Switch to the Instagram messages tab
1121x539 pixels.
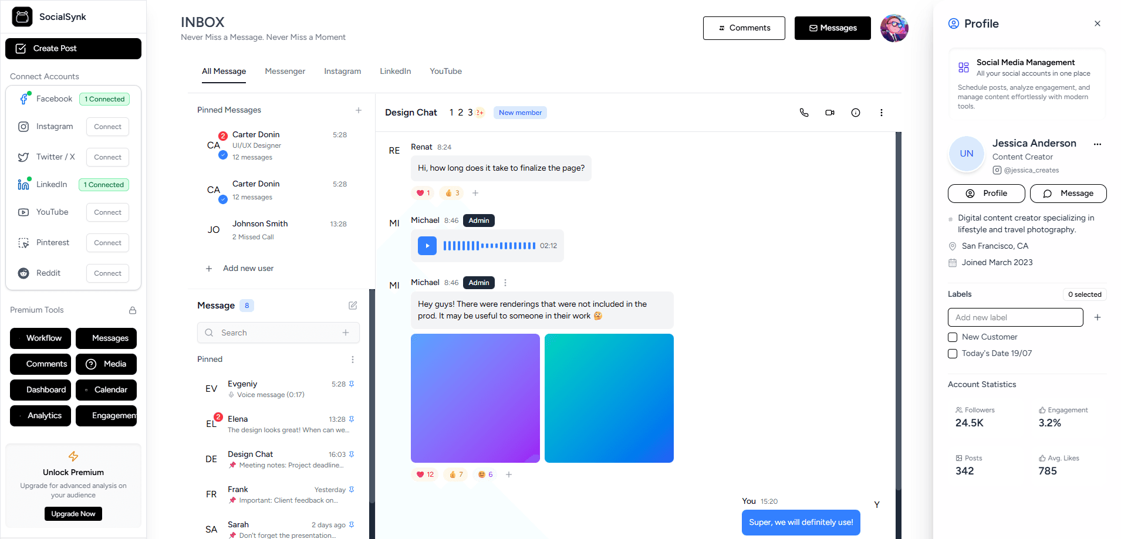click(343, 71)
